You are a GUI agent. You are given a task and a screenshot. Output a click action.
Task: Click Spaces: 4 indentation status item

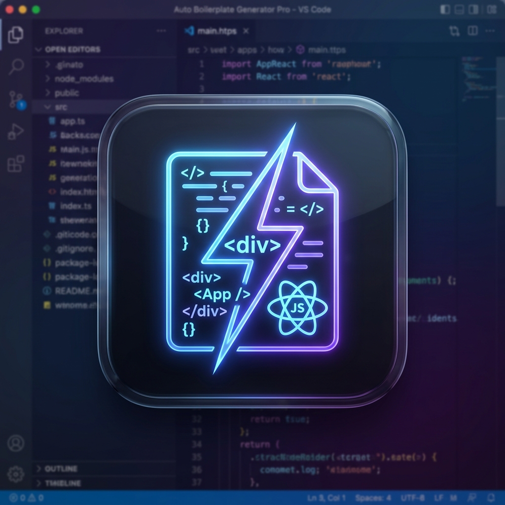click(x=373, y=498)
